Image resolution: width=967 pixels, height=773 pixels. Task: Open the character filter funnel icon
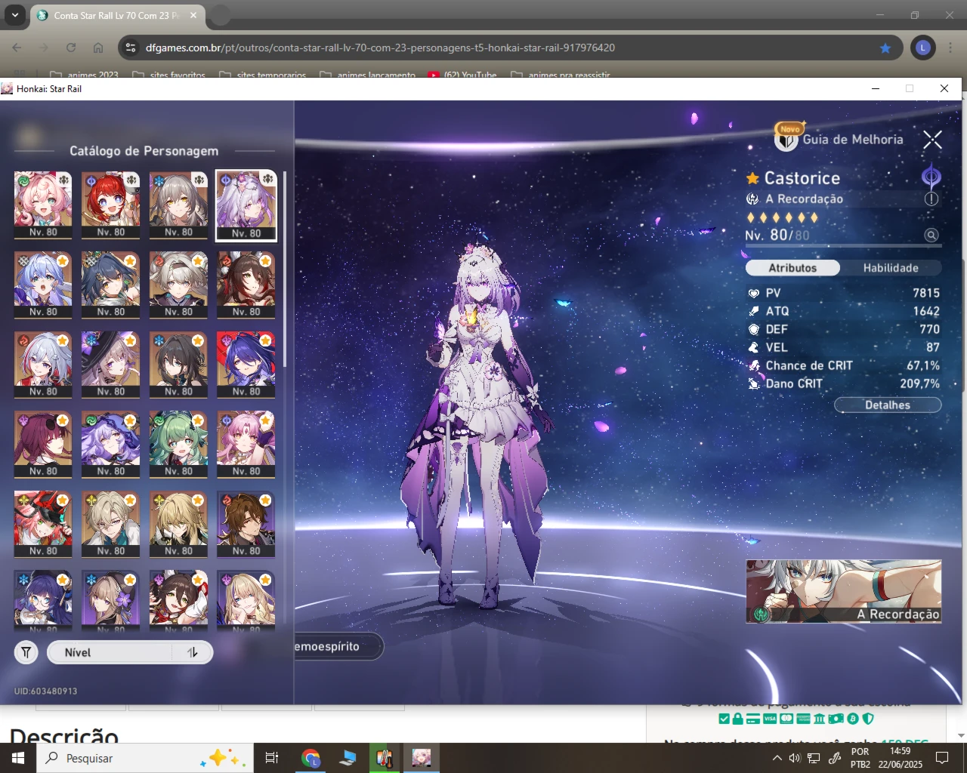click(26, 652)
